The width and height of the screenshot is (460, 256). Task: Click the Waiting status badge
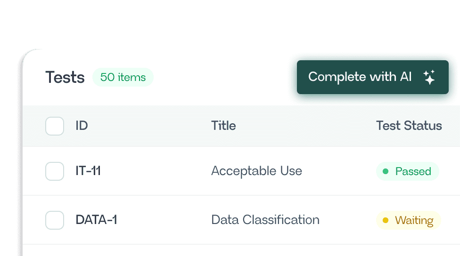408,220
